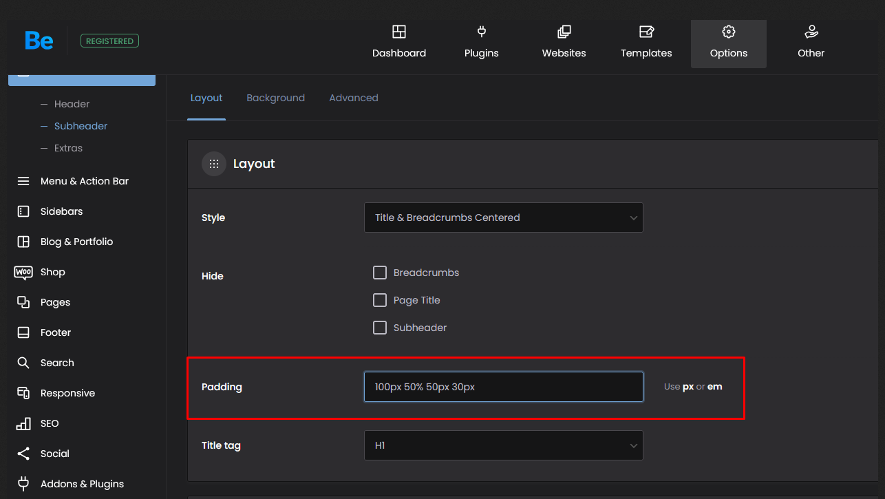This screenshot has width=885, height=499.
Task: Click the Search magnifier icon
Action: tap(23, 363)
